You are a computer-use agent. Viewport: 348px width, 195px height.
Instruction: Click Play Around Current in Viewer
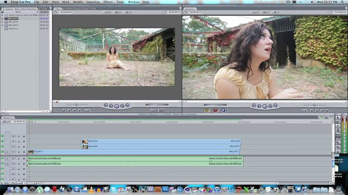122,106
